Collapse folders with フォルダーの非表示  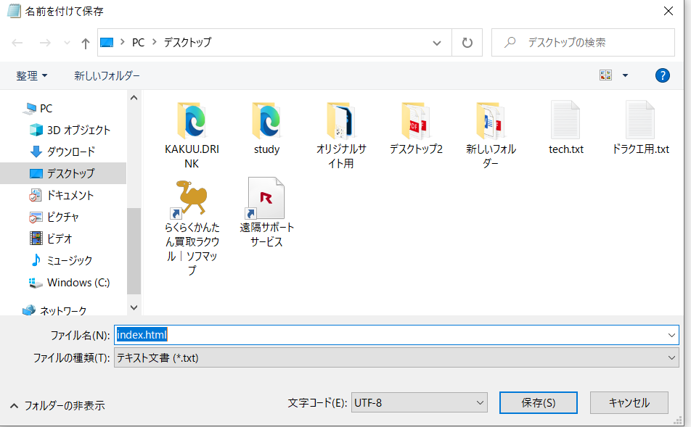(x=57, y=405)
